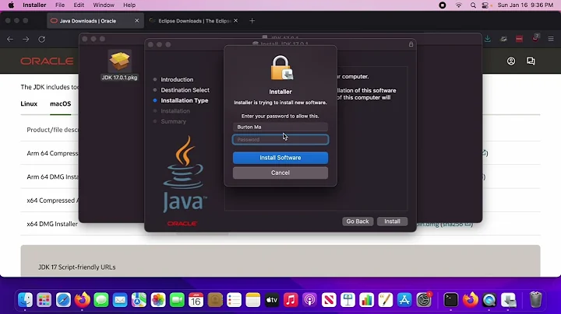The image size is (561, 314).
Task: Open the File menu
Action: tap(60, 5)
